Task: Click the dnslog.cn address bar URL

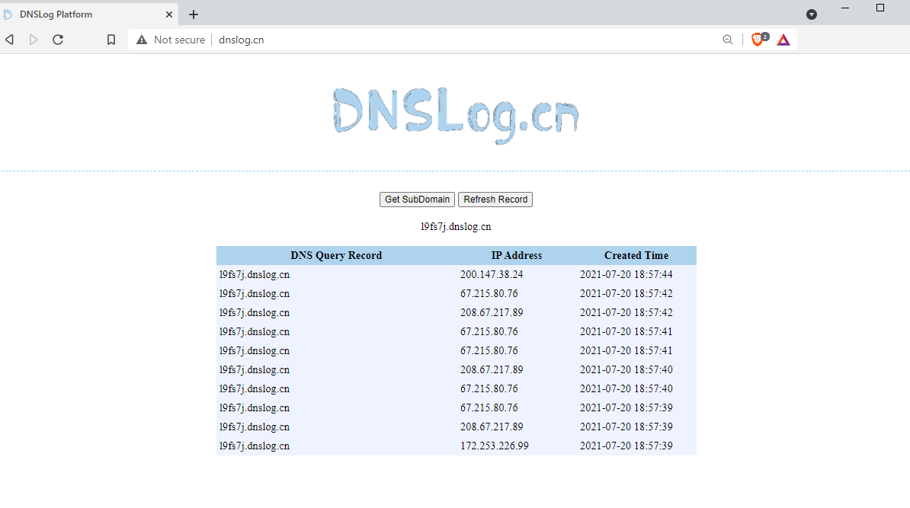Action: click(x=242, y=40)
